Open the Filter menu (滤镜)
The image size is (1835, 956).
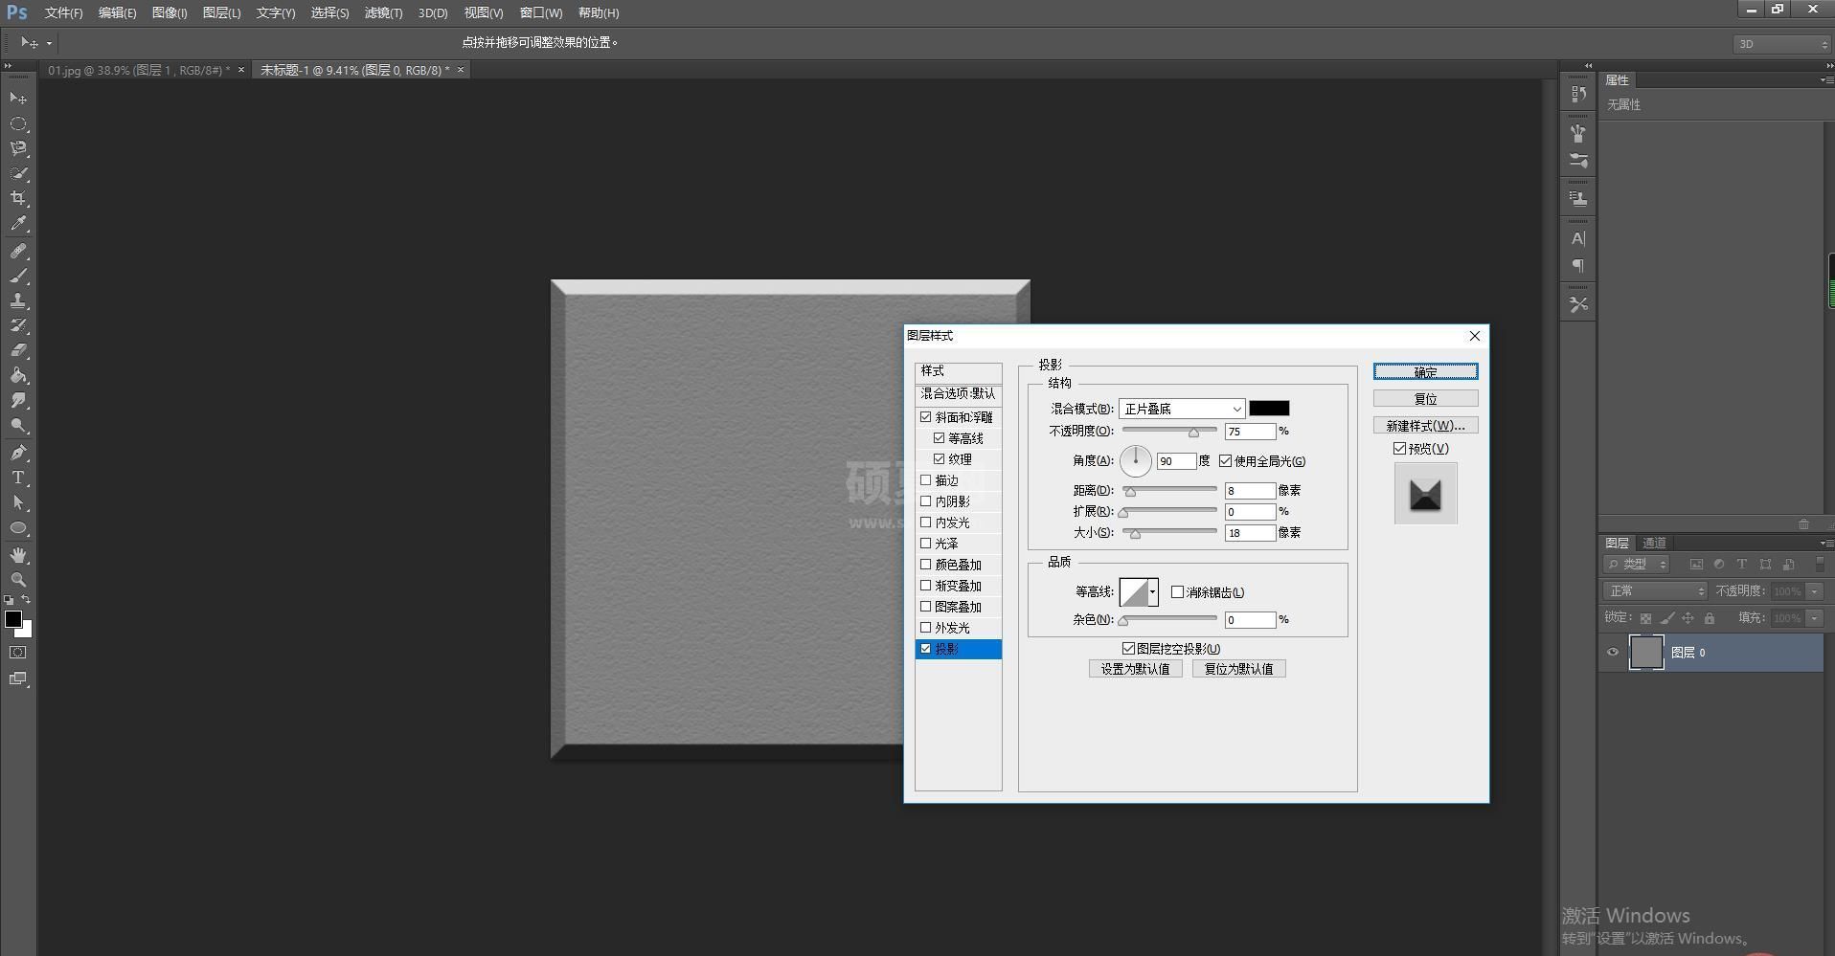(383, 12)
